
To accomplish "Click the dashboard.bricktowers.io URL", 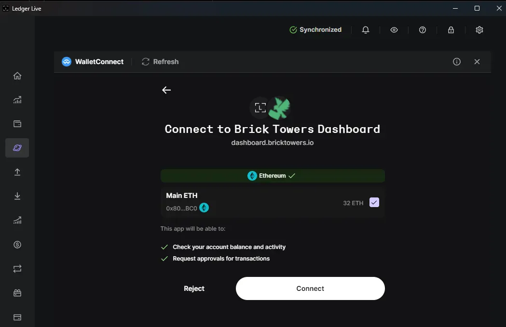I will coord(273,143).
